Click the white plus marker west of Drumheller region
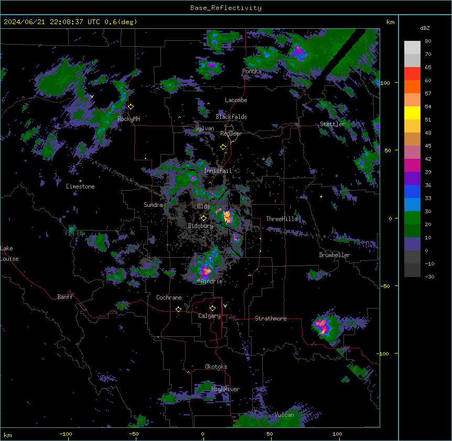 coord(321,196)
